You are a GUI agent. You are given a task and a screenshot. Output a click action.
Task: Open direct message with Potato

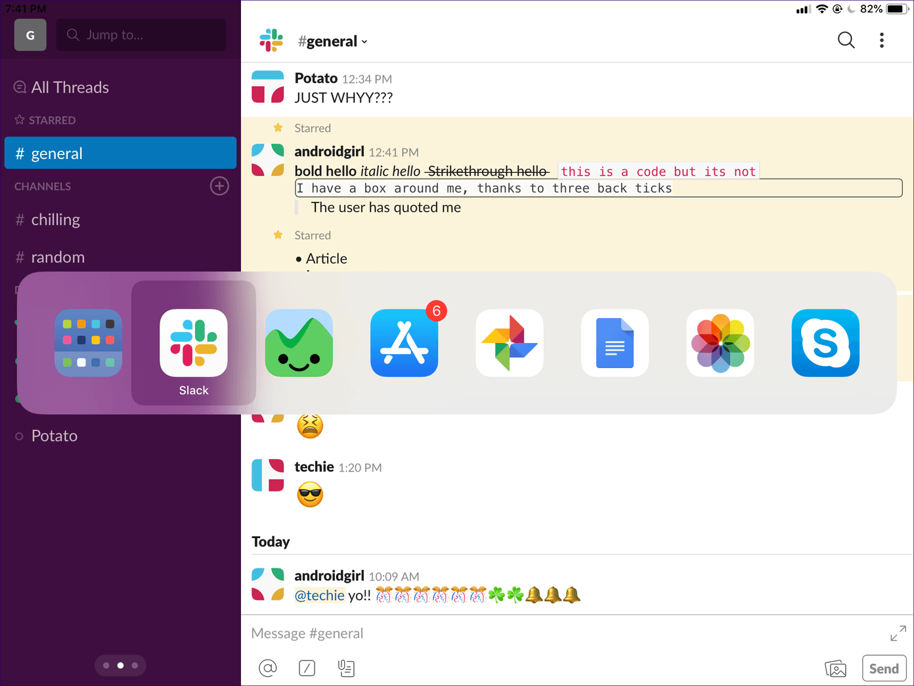click(47, 436)
